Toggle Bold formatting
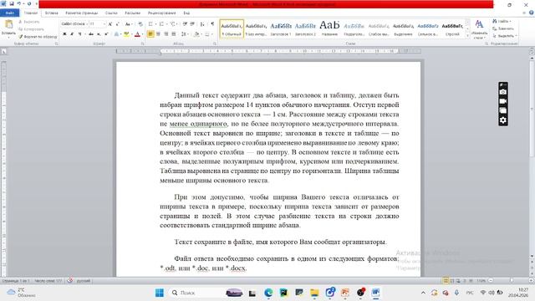Viewport: 535px width, 301px height. click(64, 33)
